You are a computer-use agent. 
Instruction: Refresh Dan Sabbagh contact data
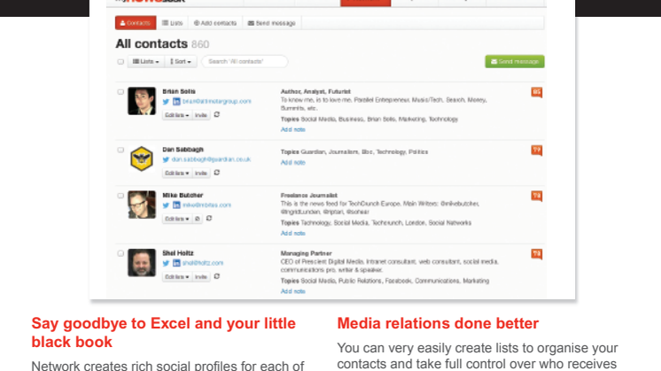217,173
